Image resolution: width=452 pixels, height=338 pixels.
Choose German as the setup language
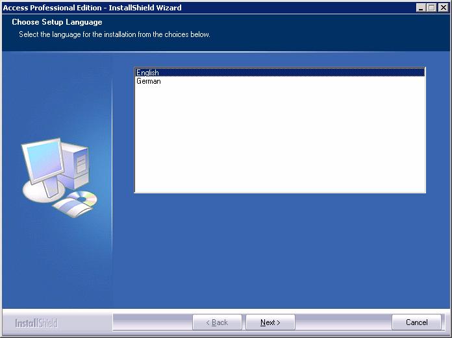pos(279,81)
